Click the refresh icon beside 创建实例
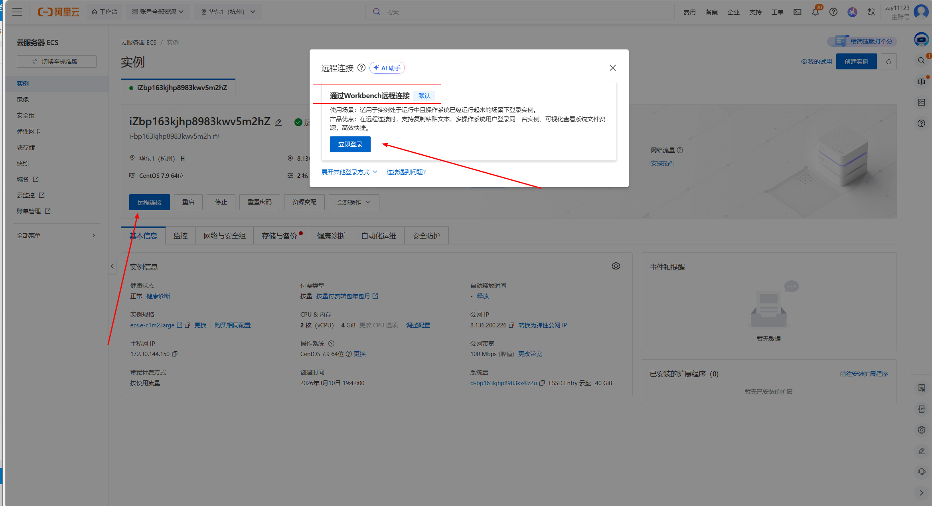This screenshot has width=932, height=506. click(x=889, y=61)
